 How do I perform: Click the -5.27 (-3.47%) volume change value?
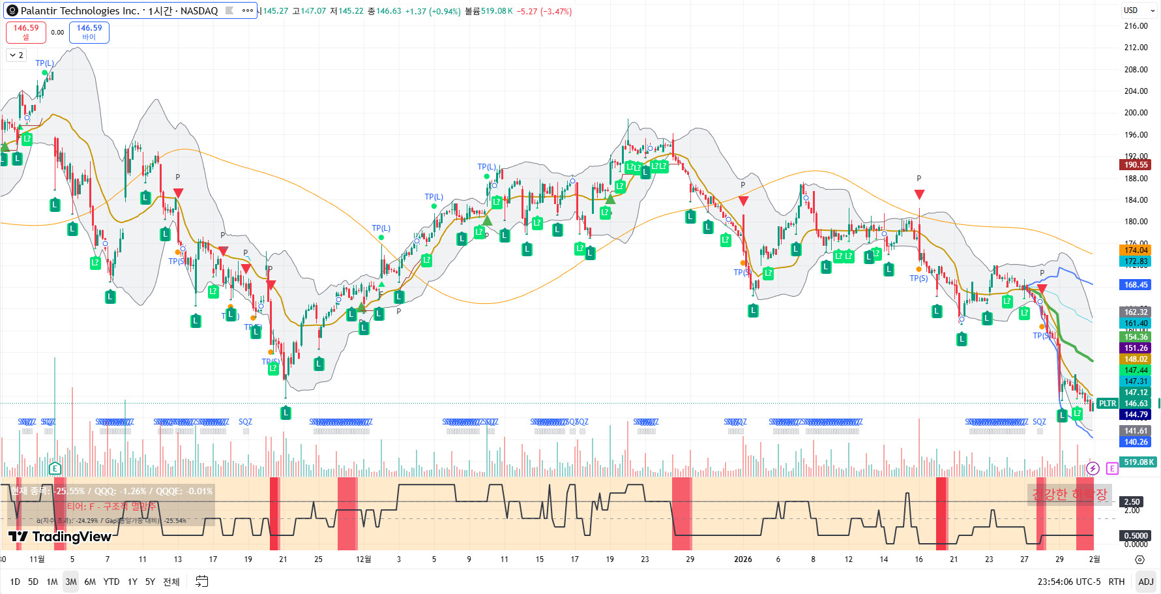544,11
